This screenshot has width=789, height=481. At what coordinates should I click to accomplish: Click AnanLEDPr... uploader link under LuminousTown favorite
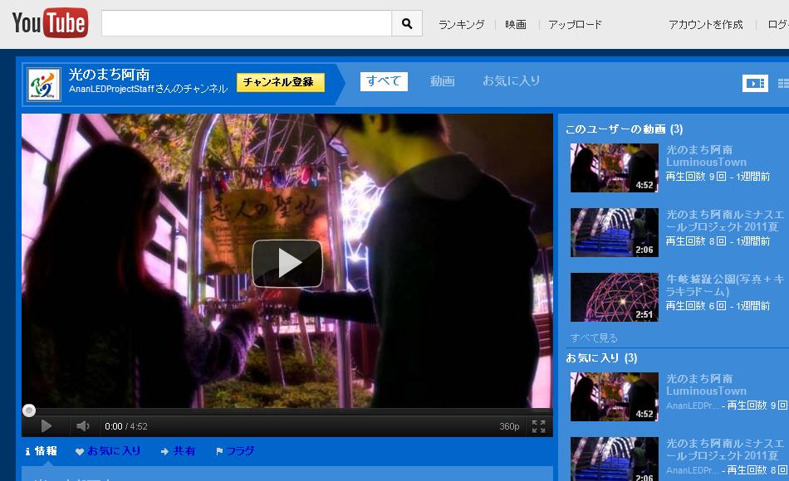692,406
